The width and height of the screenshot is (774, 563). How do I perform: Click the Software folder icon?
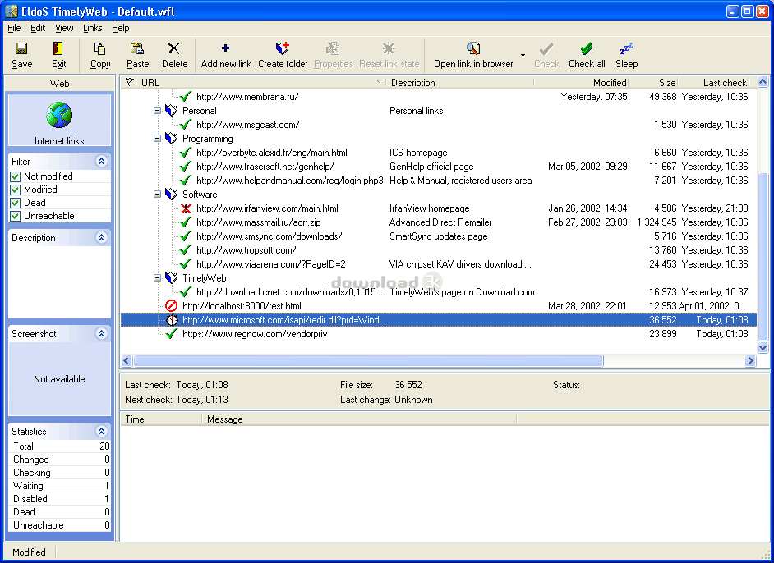coord(171,195)
